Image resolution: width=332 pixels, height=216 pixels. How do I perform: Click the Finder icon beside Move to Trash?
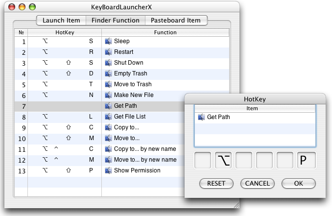(108, 84)
